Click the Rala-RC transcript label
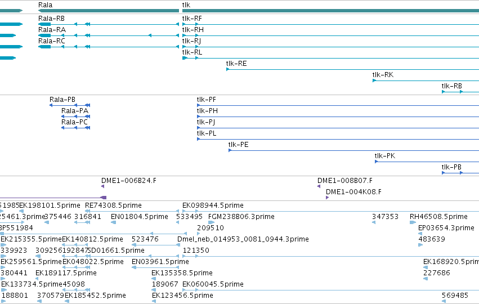The height and width of the screenshot is (304, 479). coord(52,41)
